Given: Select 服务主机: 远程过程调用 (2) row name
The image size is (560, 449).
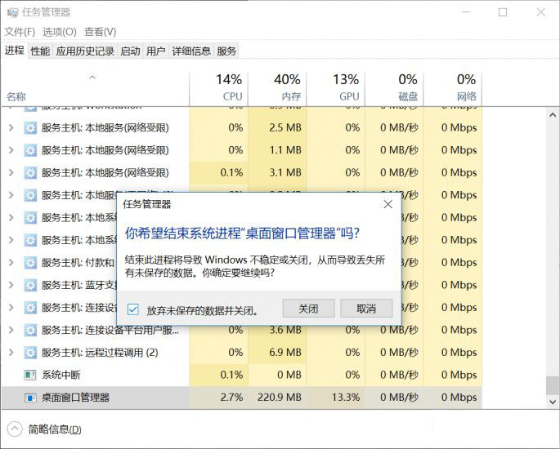Looking at the screenshot, I should [x=100, y=353].
